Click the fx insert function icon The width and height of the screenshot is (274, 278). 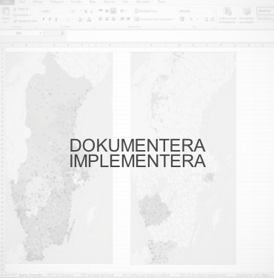(x=62, y=33)
